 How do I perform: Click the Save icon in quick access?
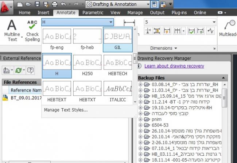[x=37, y=4]
